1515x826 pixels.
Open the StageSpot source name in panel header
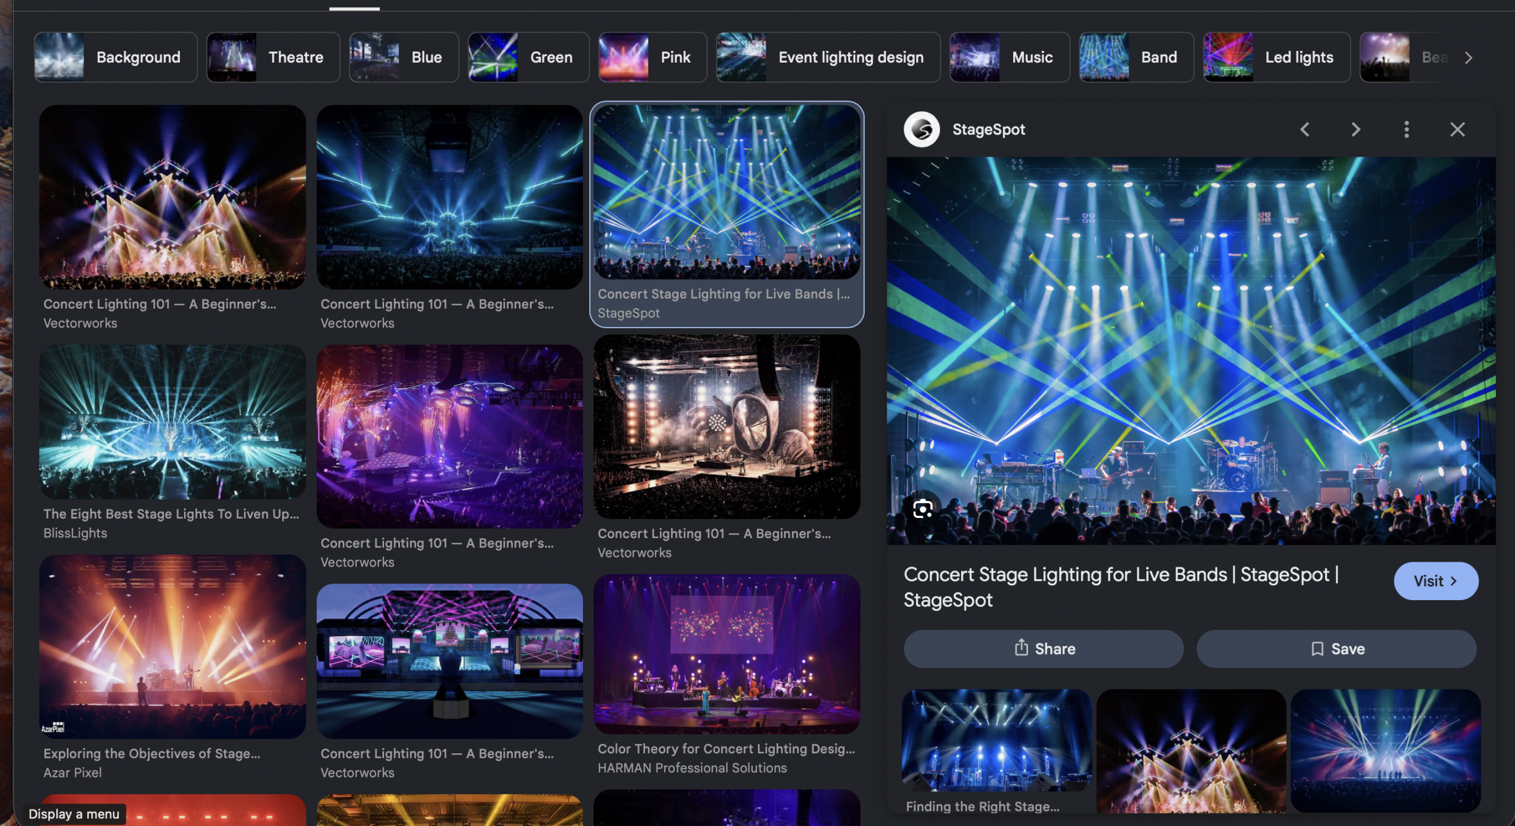tap(988, 129)
